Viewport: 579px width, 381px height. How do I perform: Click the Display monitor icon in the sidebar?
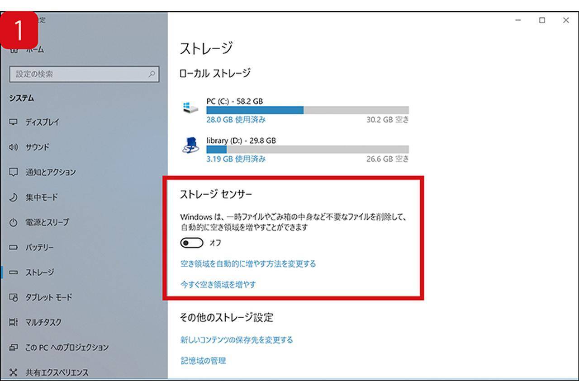tap(13, 122)
